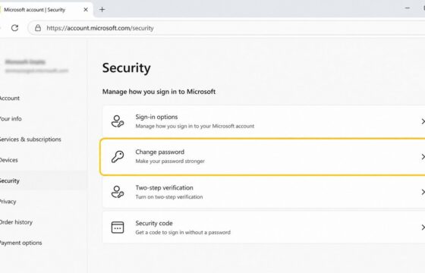Click the address bar URL field
425x273 pixels.
tap(227, 28)
